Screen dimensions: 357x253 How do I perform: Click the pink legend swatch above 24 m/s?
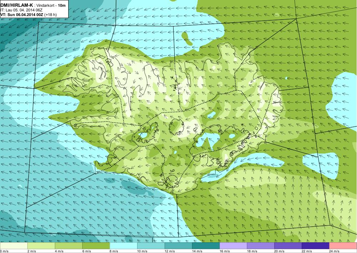pos(343,246)
